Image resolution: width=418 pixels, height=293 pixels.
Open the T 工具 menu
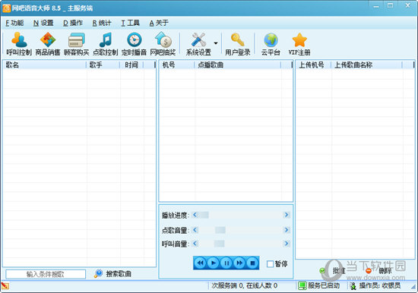(x=131, y=23)
